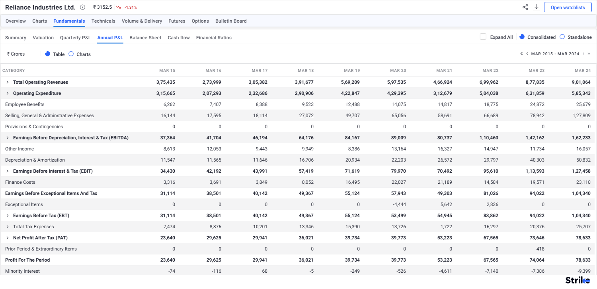Click the download icon
Image resolution: width=597 pixels, height=289 pixels.
point(537,7)
